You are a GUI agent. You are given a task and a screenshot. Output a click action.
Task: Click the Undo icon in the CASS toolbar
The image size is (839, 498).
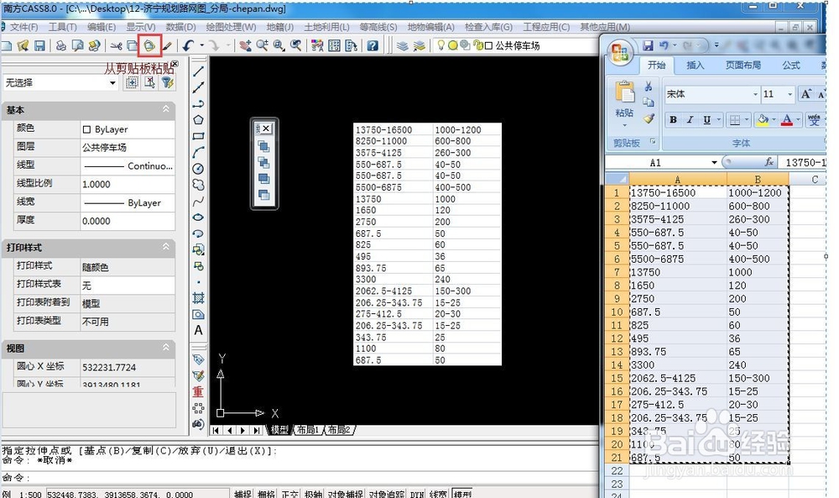point(186,46)
